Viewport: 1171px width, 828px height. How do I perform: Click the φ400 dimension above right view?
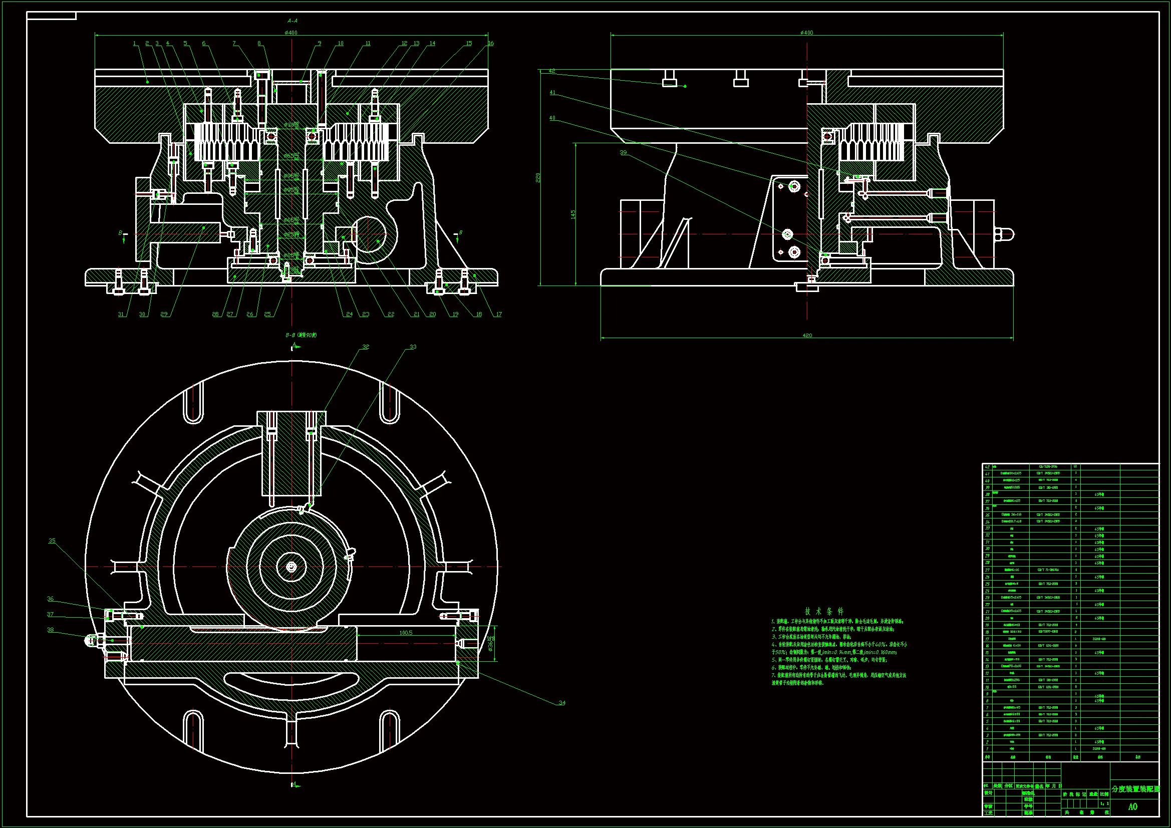coord(806,33)
